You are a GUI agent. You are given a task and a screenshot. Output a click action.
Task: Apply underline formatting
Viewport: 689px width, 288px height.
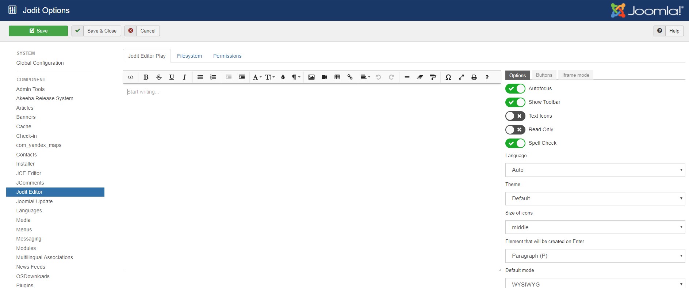172,77
